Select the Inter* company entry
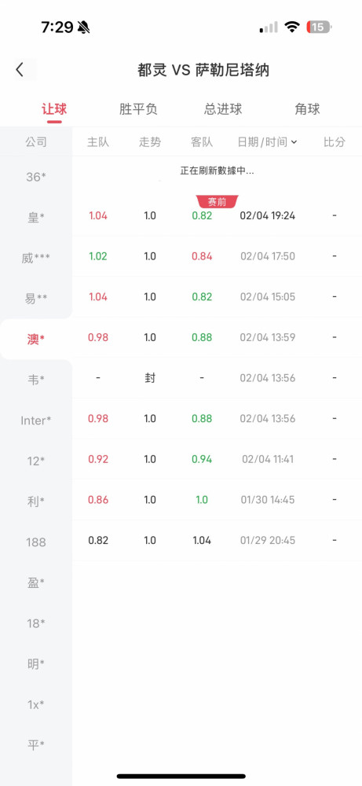The height and width of the screenshot is (786, 362). point(36,421)
